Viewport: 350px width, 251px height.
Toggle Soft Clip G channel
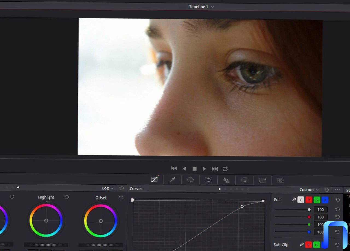(317, 245)
